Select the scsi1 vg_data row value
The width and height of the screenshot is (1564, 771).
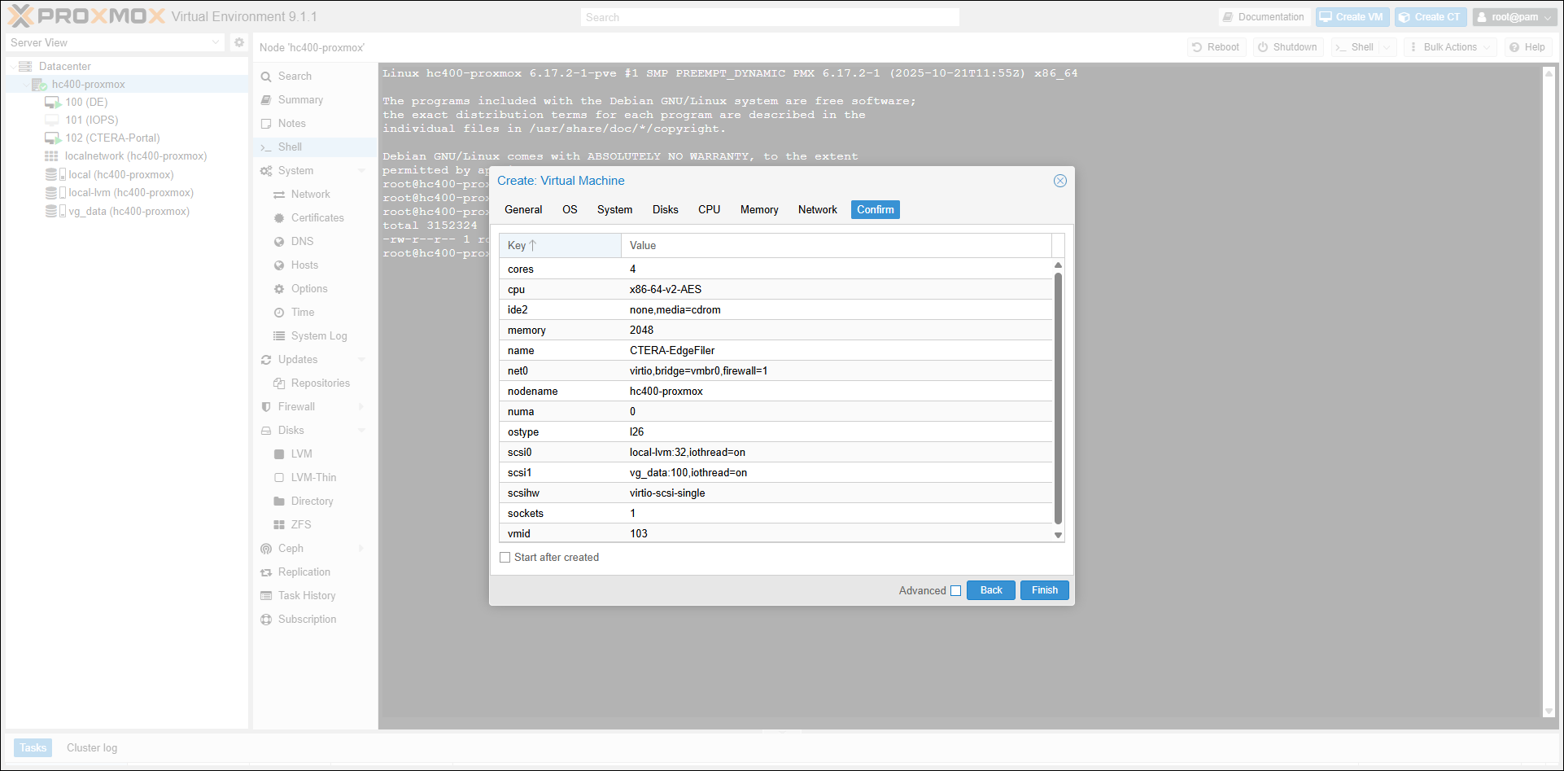(x=688, y=473)
